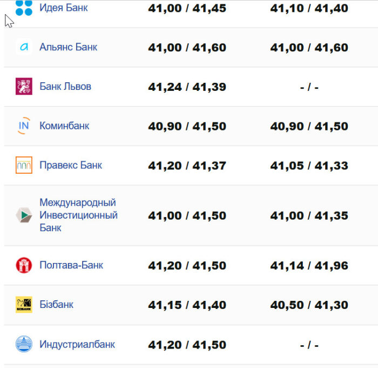The height and width of the screenshot is (368, 378).
Task: Open the Бізбанк link
Action: coord(56,305)
